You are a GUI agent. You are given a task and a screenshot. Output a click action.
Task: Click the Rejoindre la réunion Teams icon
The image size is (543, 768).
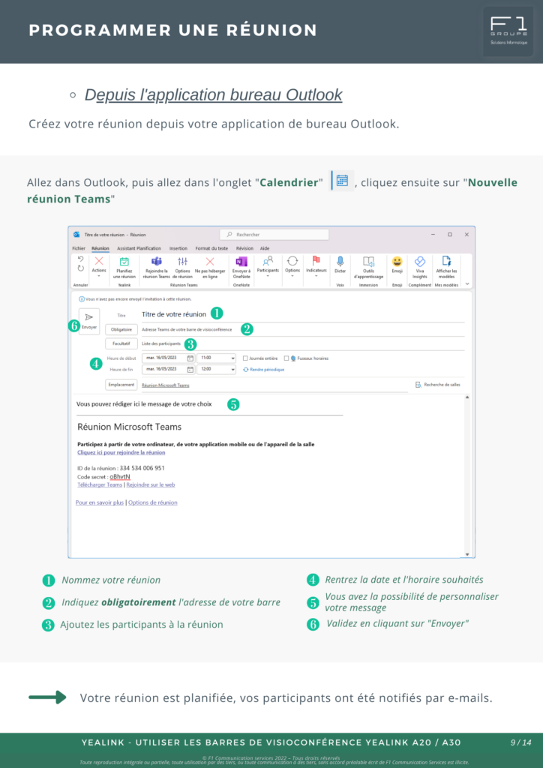(x=156, y=262)
